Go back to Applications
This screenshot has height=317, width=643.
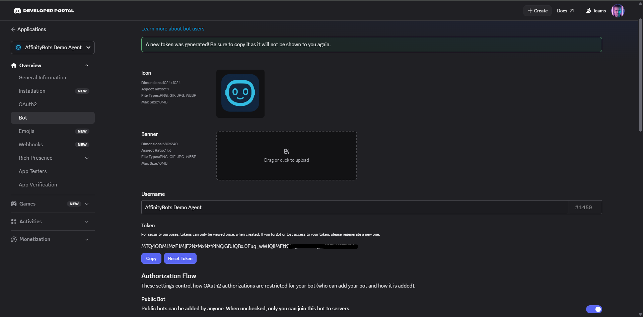(29, 29)
